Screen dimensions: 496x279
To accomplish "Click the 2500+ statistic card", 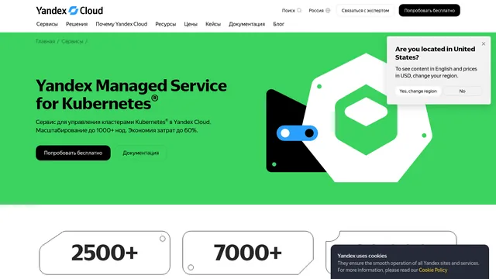I will 105,253.
